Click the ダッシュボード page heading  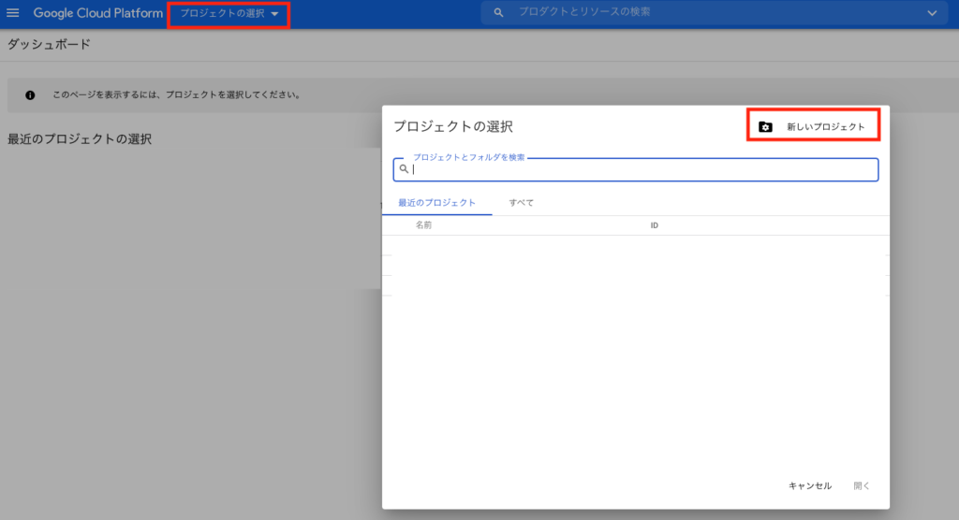pyautogui.click(x=49, y=45)
